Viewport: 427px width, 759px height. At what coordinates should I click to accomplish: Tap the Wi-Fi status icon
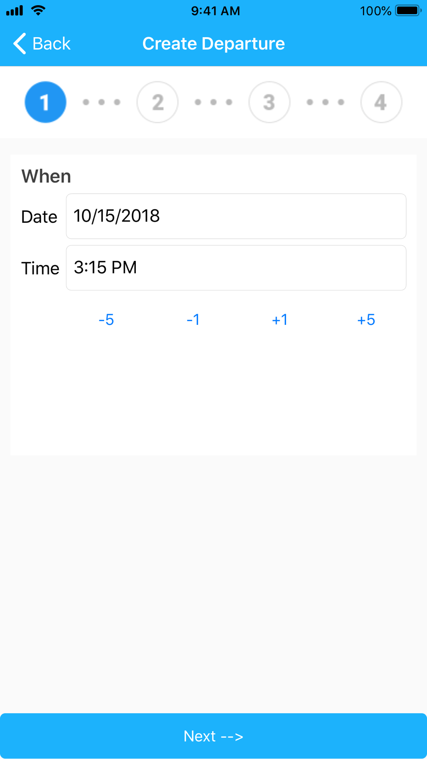(x=38, y=11)
